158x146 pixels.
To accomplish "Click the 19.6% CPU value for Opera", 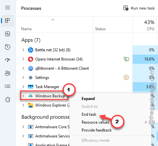I will point(149,59).
